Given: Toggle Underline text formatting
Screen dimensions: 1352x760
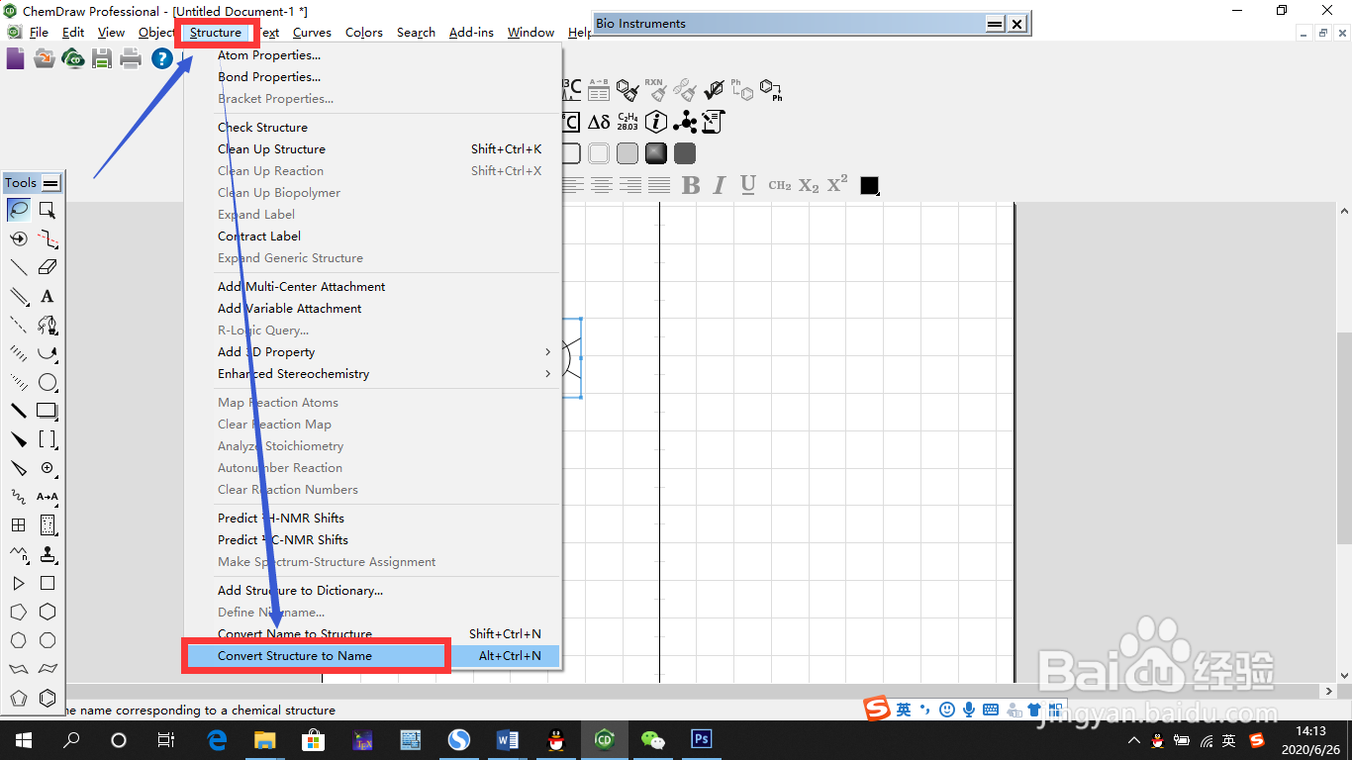Looking at the screenshot, I should [x=748, y=185].
